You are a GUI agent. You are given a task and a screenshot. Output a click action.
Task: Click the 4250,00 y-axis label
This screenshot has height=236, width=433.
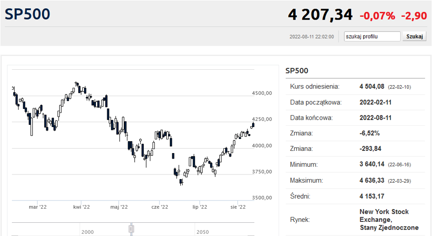click(262, 119)
